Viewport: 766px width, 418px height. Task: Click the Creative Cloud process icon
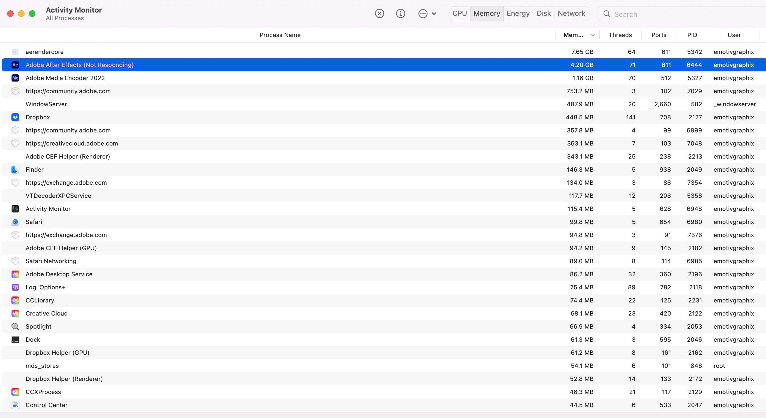click(x=15, y=313)
